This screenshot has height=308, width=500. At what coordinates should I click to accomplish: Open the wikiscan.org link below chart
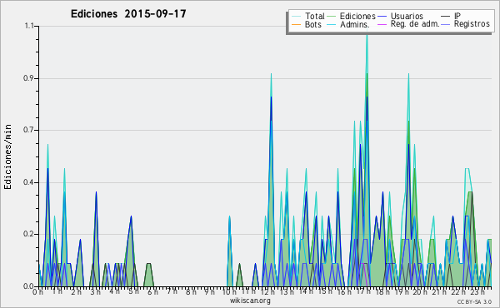click(250, 301)
